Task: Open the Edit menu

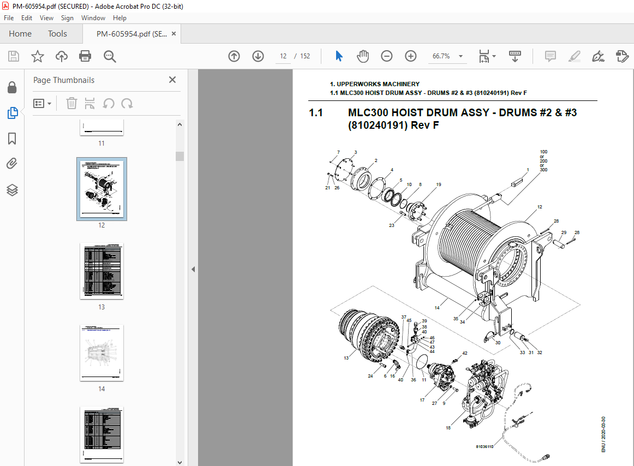Action: (x=27, y=18)
